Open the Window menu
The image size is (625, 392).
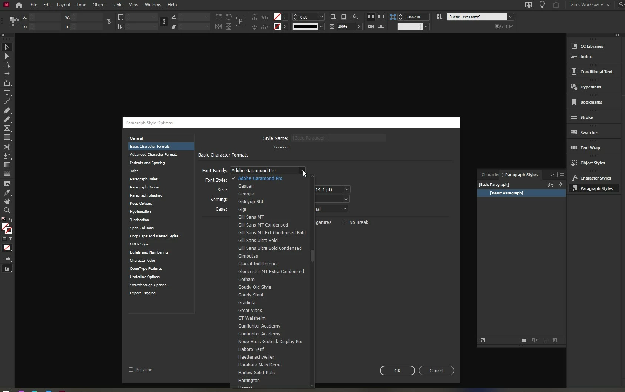click(x=153, y=5)
